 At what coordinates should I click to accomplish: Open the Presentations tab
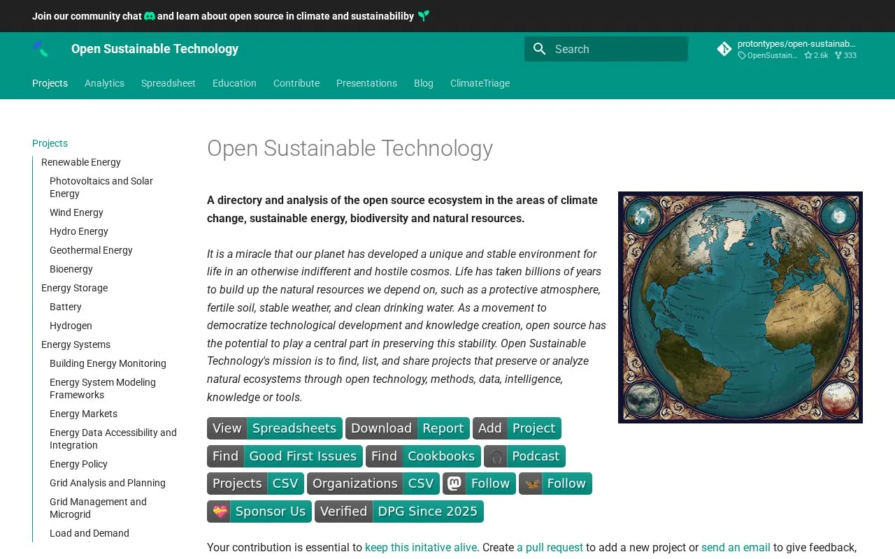click(x=366, y=83)
